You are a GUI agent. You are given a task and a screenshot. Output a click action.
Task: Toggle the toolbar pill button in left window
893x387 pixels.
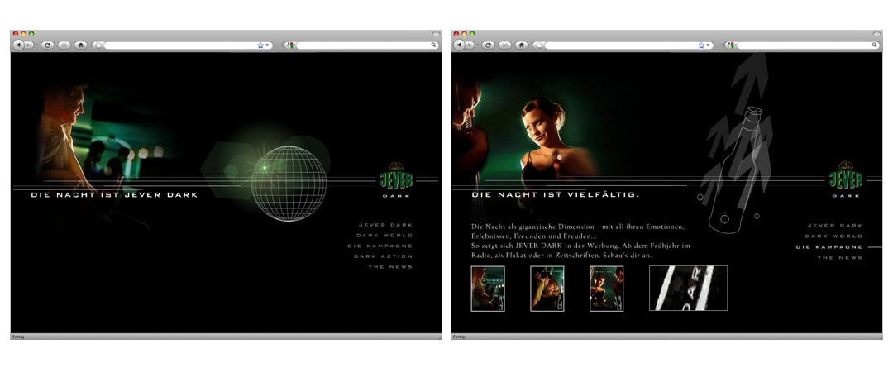pos(437,34)
